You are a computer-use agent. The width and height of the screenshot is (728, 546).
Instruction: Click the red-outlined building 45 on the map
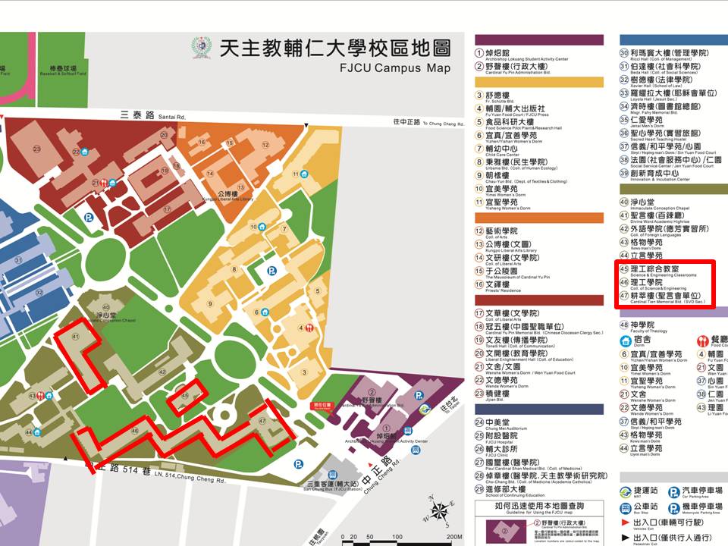click(x=186, y=394)
